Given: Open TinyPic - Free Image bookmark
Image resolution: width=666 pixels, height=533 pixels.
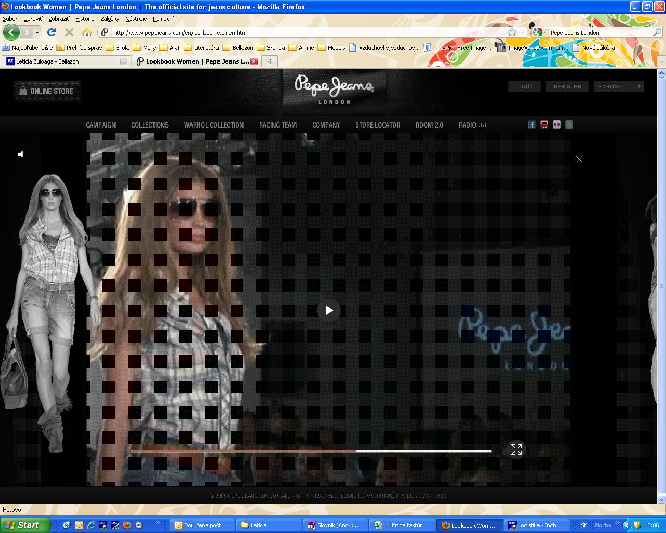Looking at the screenshot, I should point(458,47).
